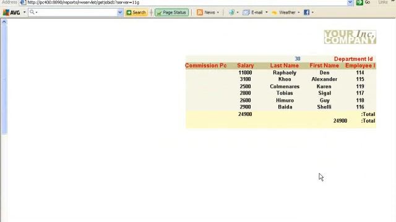This screenshot has width=396, height=222.
Task: Click last name Tobias
Action: (285, 93)
